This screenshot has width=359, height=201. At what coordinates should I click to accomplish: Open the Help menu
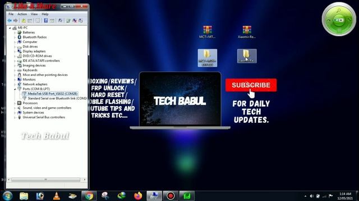(x=45, y=14)
